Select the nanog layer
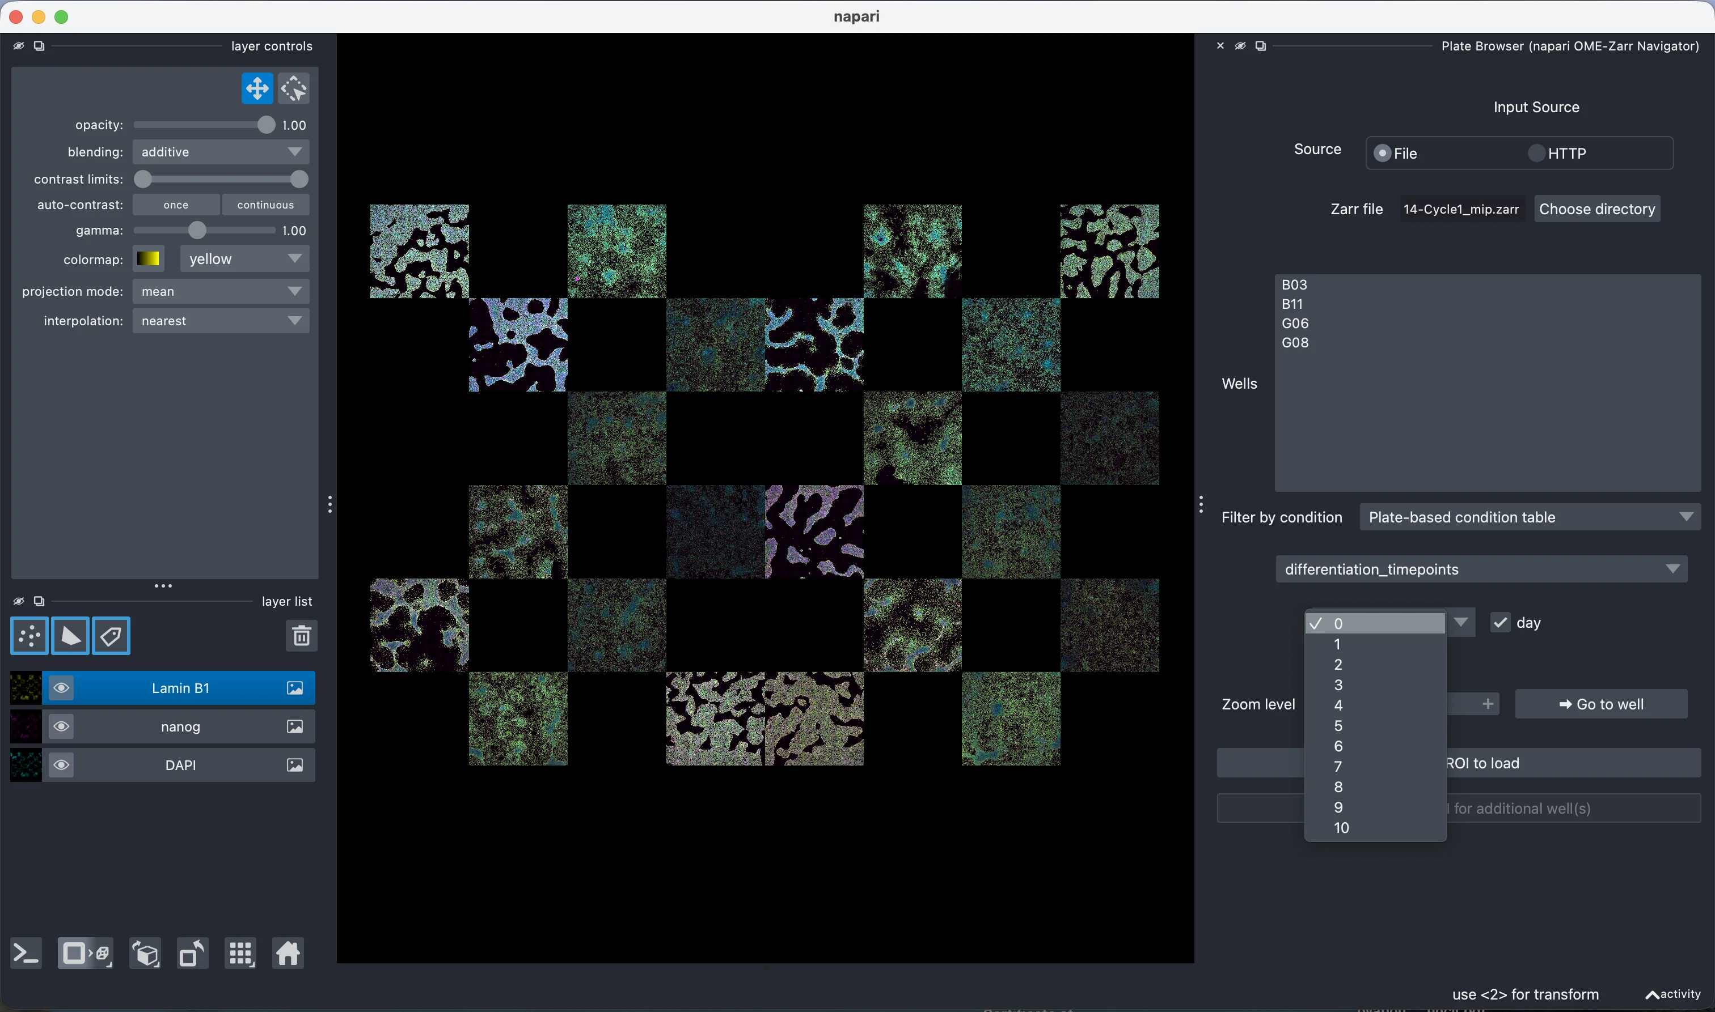 (180, 727)
